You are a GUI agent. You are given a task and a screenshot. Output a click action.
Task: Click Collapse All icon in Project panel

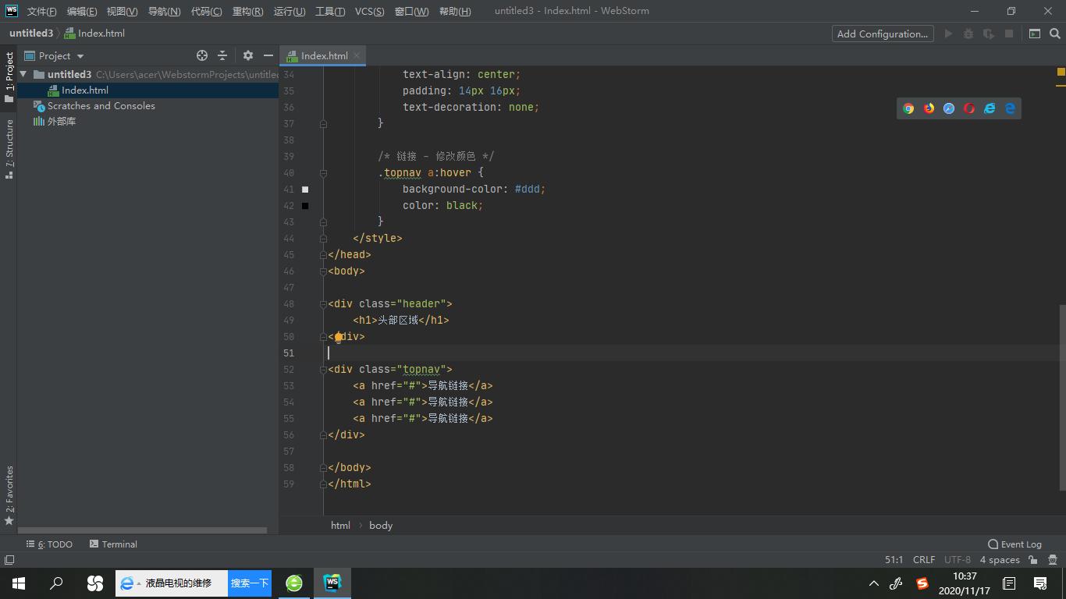[x=222, y=55]
